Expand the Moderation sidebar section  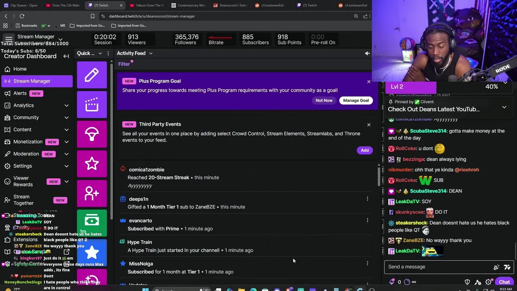point(66,154)
